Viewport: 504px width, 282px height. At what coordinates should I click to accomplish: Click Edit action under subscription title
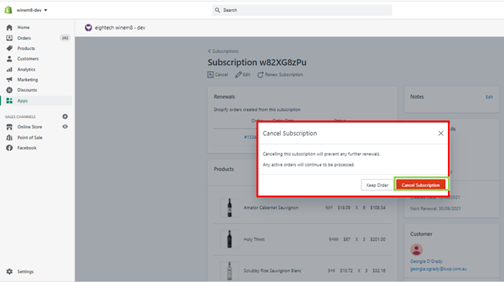(242, 74)
